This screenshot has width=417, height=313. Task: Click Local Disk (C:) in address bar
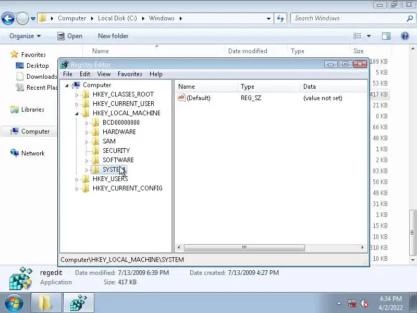pos(117,18)
